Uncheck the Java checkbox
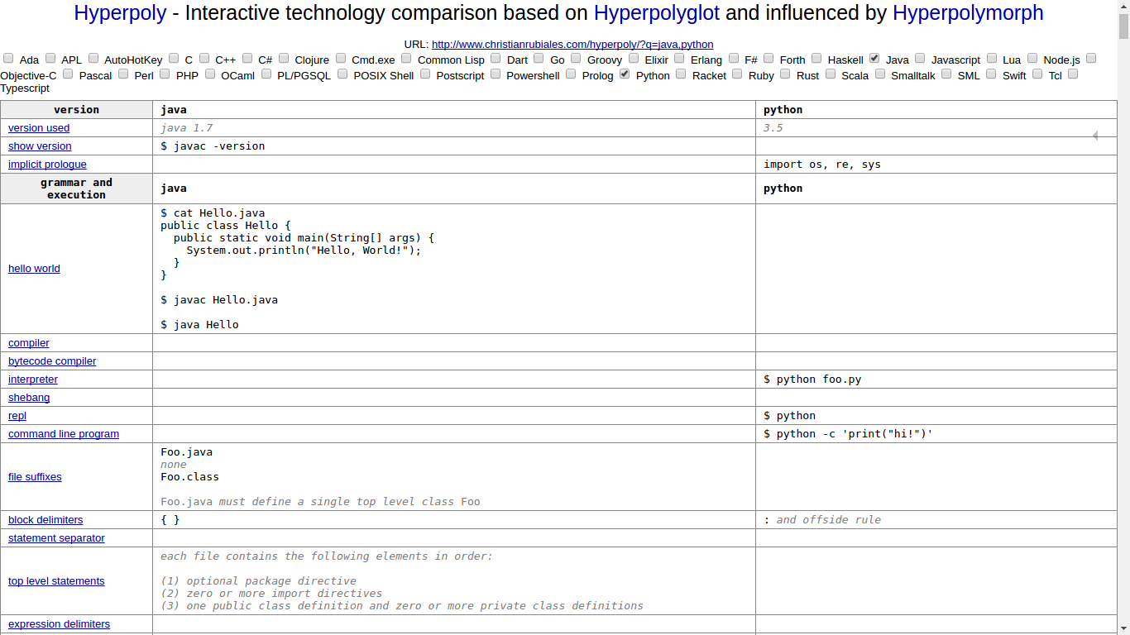This screenshot has width=1130, height=635. tap(874, 58)
